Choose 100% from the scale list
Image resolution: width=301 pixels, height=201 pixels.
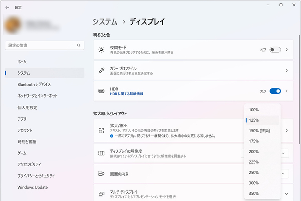pyautogui.click(x=254, y=110)
